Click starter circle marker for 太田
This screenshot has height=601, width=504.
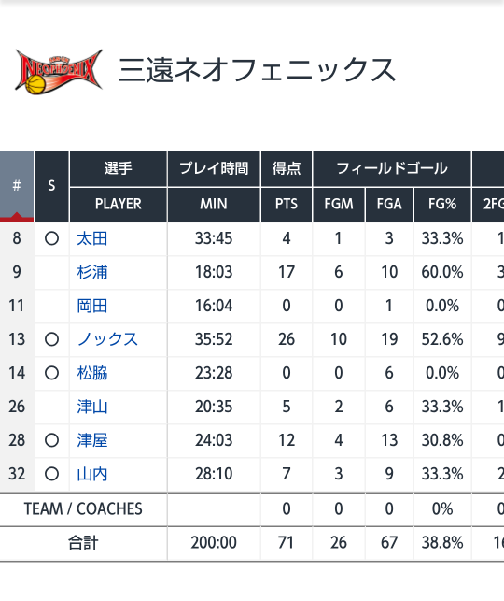pos(51,238)
